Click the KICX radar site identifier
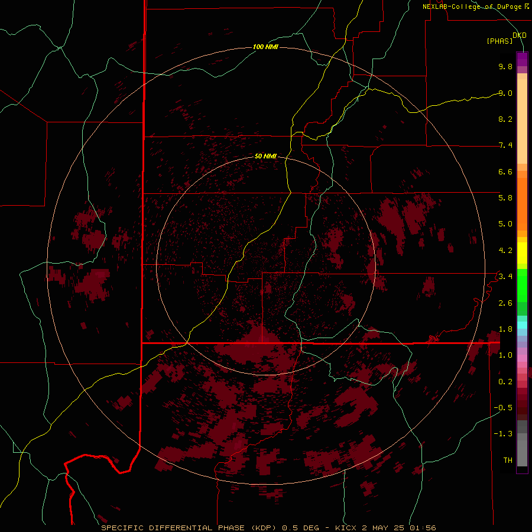Screen dimensions: 532x532 point(346,528)
